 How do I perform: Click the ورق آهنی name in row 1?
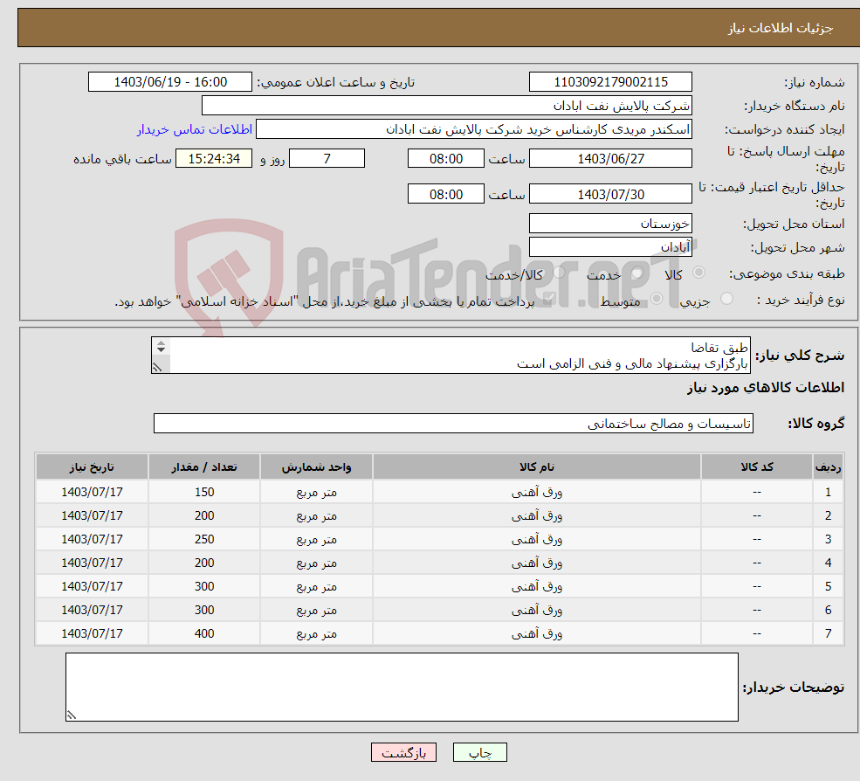537,493
